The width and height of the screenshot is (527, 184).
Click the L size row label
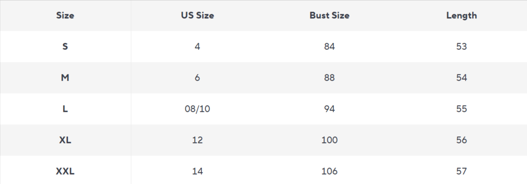coord(65,109)
